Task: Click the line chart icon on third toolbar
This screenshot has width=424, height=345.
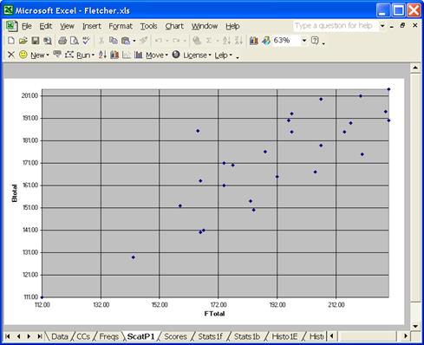Action: pos(127,55)
